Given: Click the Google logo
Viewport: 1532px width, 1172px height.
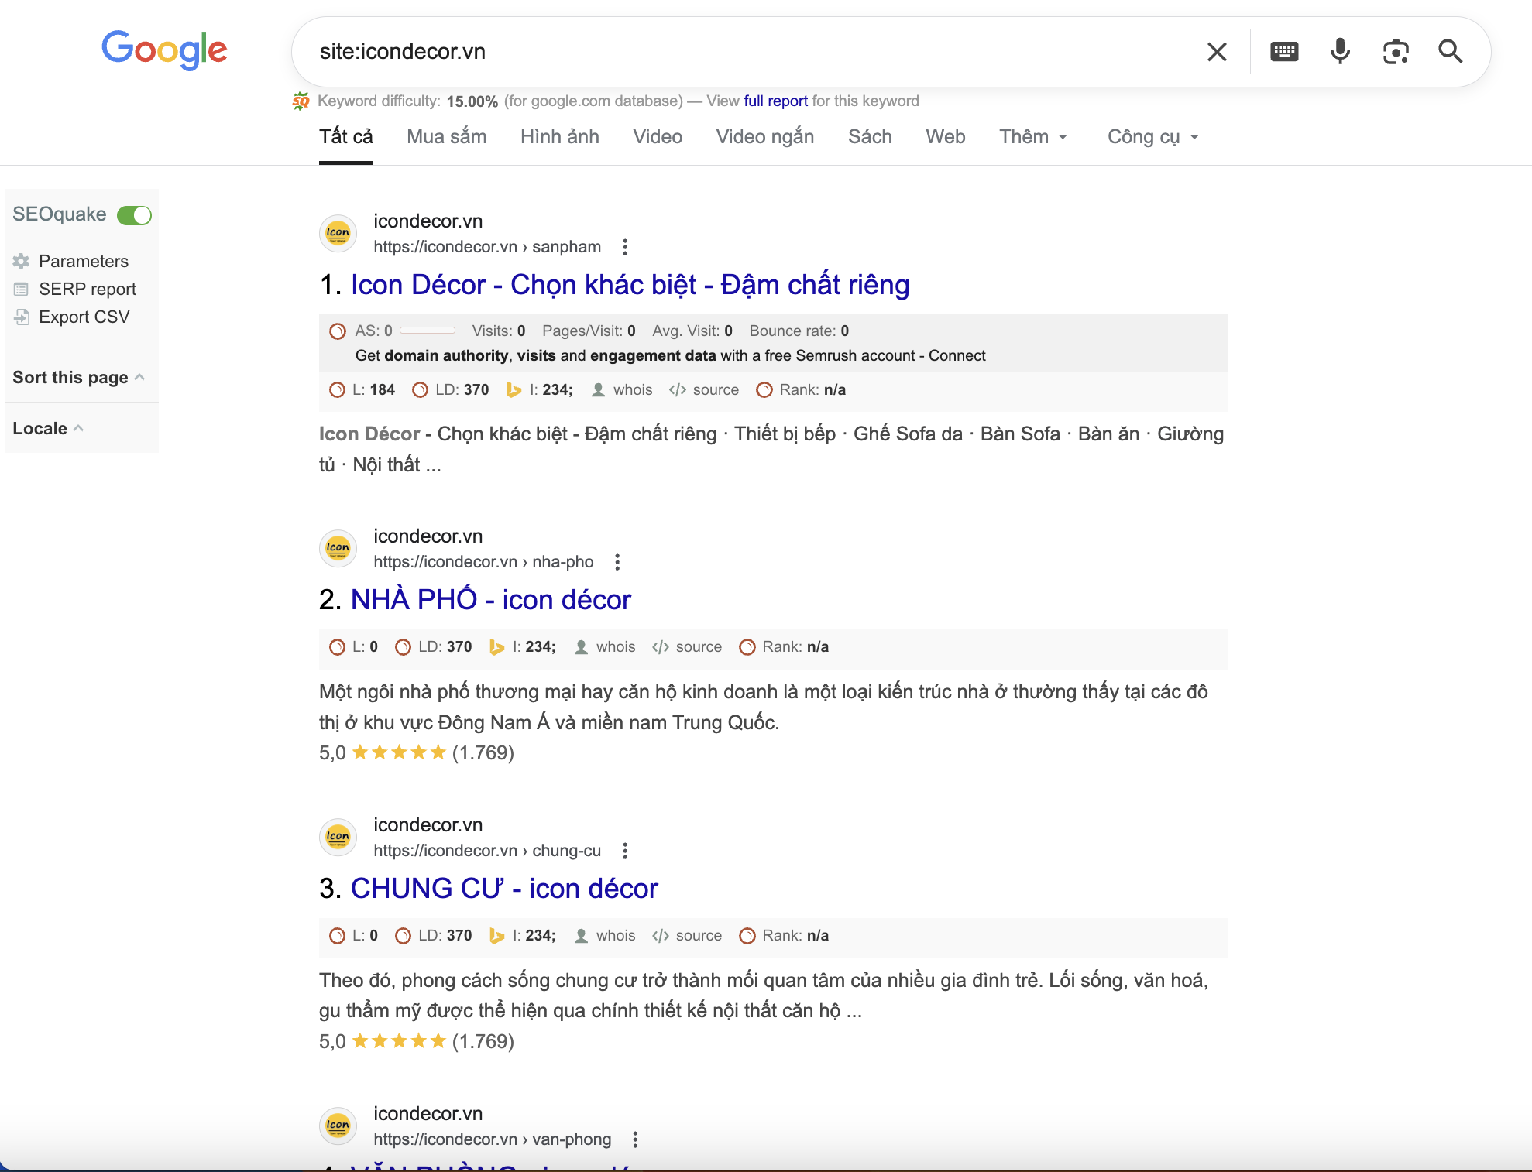Looking at the screenshot, I should [164, 50].
